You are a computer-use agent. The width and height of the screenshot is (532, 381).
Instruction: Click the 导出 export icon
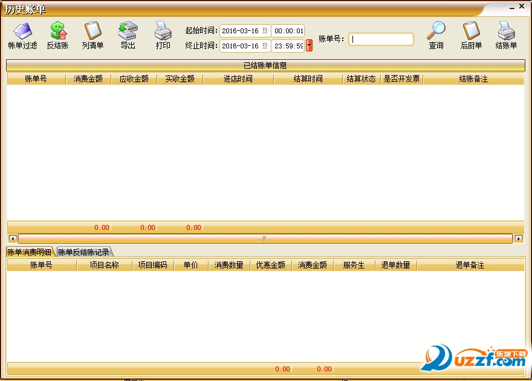coord(128,35)
